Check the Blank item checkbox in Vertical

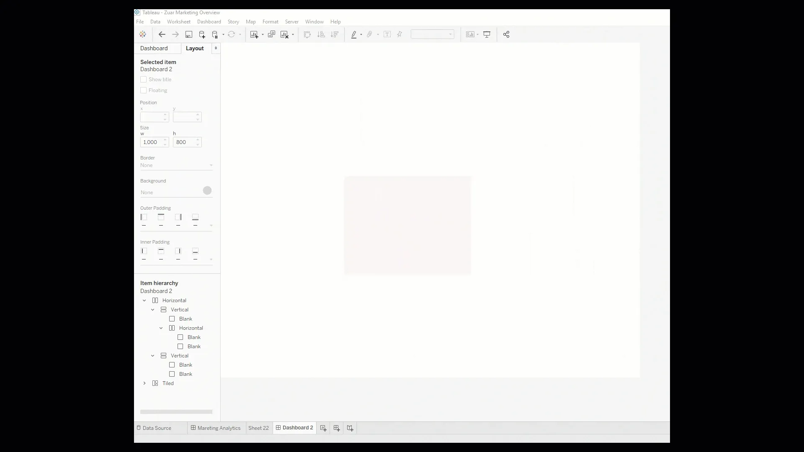click(172, 319)
